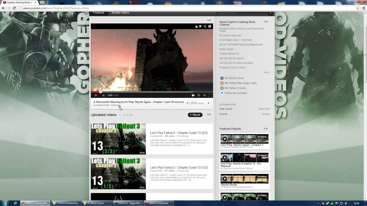Click the Twitter bird icon
This screenshot has height=206, width=367.
222,93
